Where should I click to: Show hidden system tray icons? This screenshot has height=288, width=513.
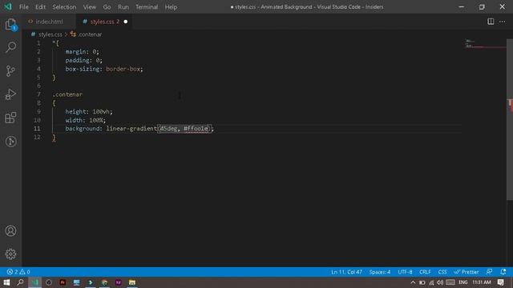pos(413,282)
